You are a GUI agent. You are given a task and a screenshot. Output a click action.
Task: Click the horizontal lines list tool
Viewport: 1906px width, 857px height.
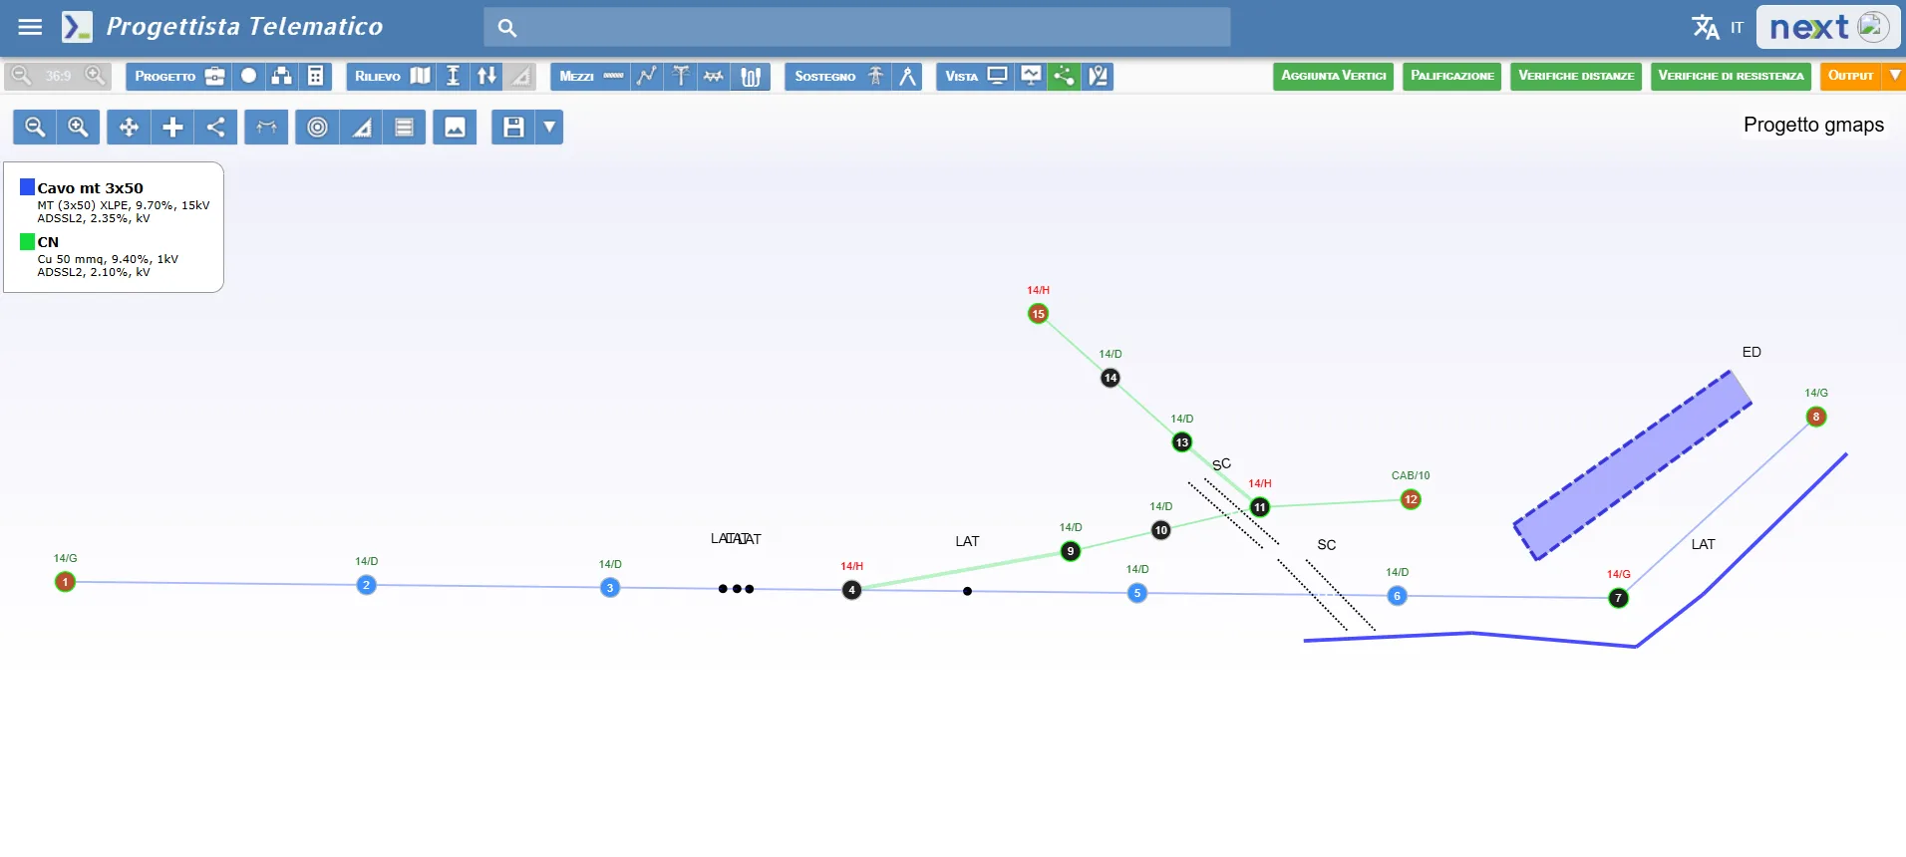(404, 127)
